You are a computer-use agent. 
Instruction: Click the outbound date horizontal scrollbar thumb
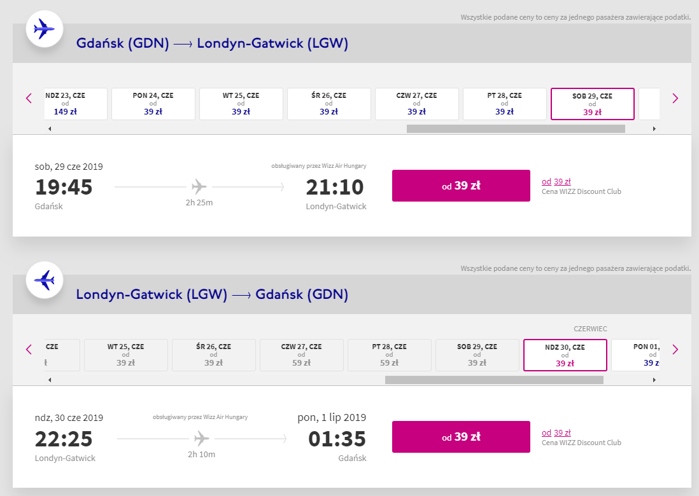[x=516, y=128]
